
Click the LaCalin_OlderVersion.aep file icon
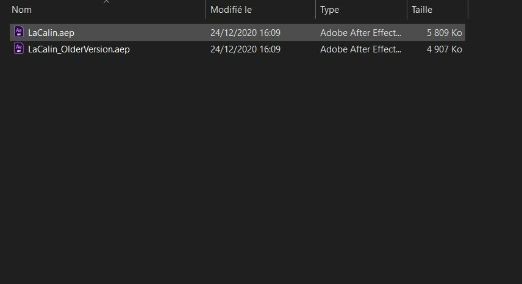(x=18, y=49)
